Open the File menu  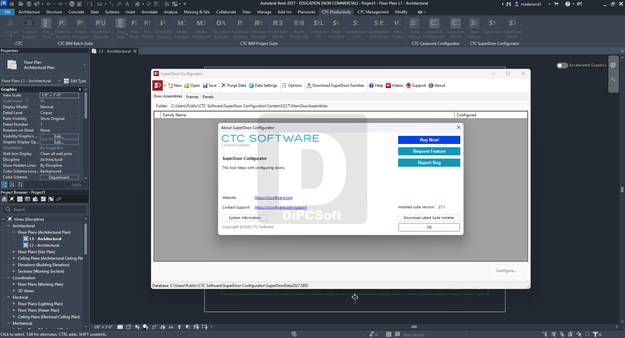click(x=7, y=12)
